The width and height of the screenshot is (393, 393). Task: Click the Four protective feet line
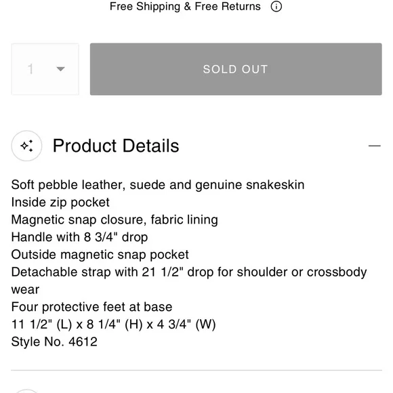pyautogui.click(x=91, y=307)
